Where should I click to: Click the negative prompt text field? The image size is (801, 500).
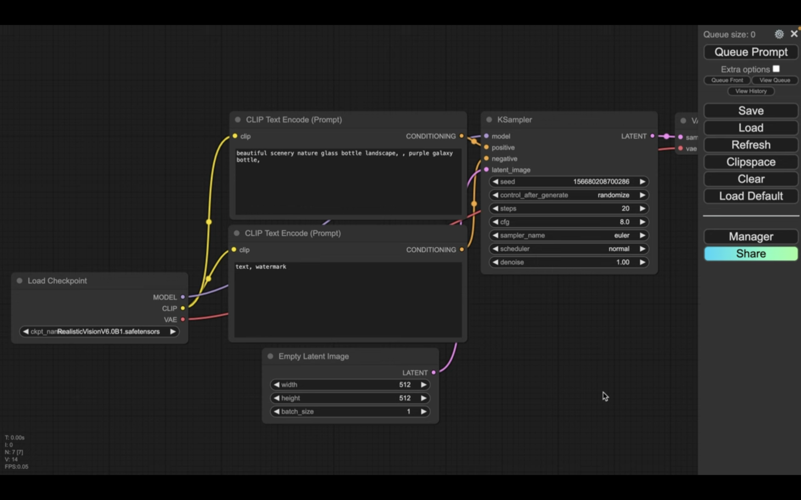347,299
